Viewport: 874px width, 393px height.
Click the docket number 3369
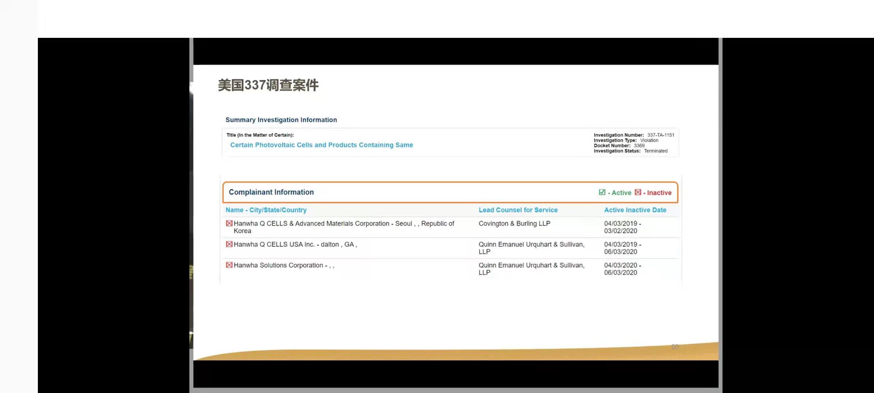click(639, 146)
